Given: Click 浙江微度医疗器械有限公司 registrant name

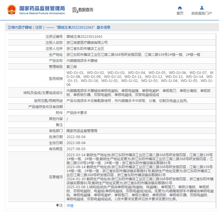Looking at the screenshot, I should [x=87, y=42].
